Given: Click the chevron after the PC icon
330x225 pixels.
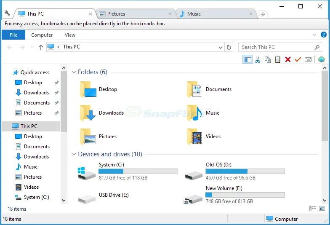Looking at the screenshot, I should click(58, 47).
